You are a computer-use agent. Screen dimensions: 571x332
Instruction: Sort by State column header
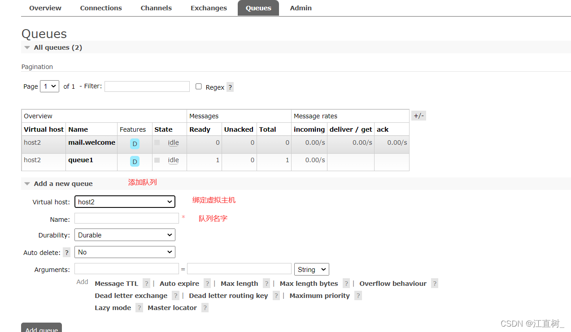click(163, 129)
